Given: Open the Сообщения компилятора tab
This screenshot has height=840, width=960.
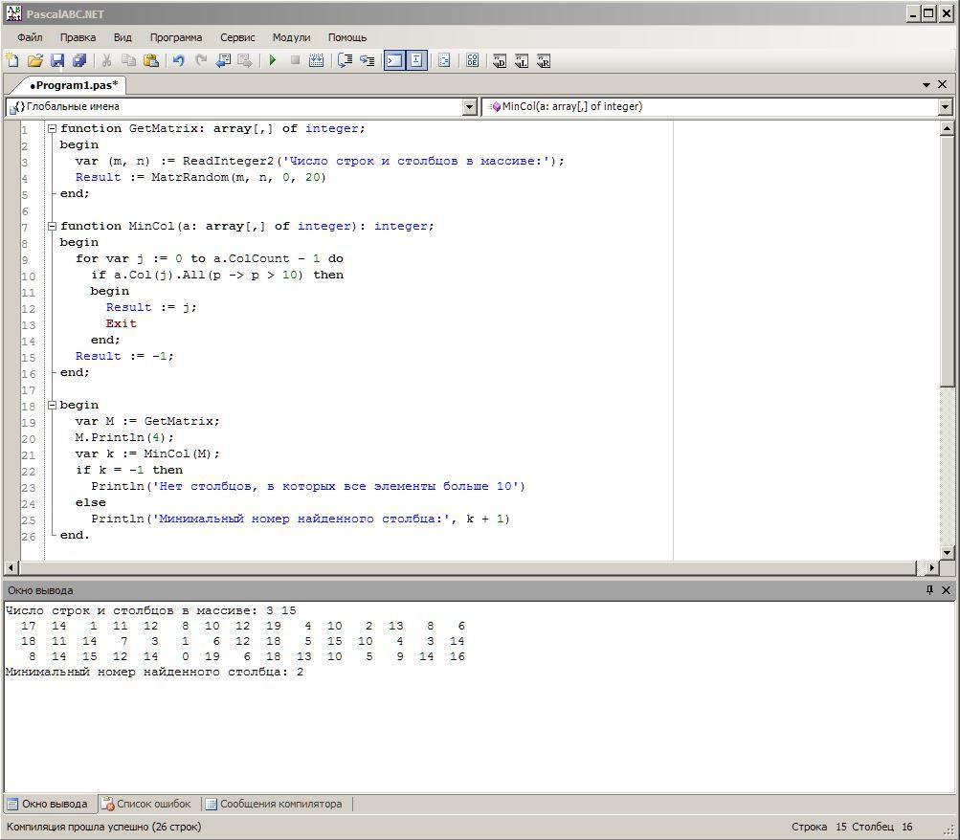Looking at the screenshot, I should [x=275, y=804].
